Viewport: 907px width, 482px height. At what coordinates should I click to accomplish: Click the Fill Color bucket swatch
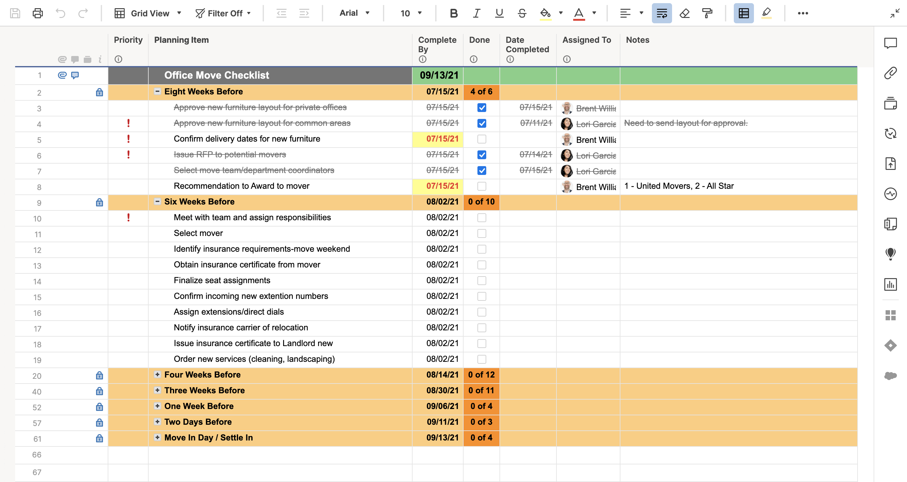(x=545, y=13)
